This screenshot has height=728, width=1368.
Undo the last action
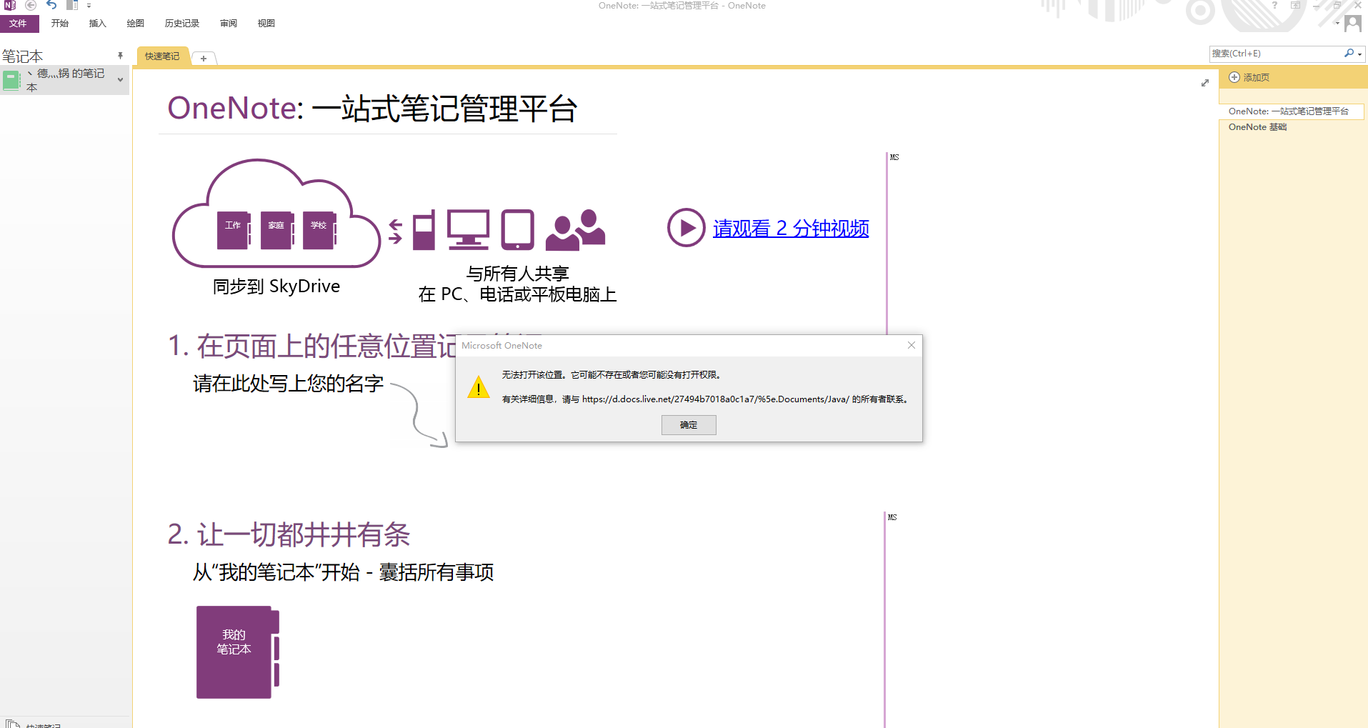[x=51, y=5]
